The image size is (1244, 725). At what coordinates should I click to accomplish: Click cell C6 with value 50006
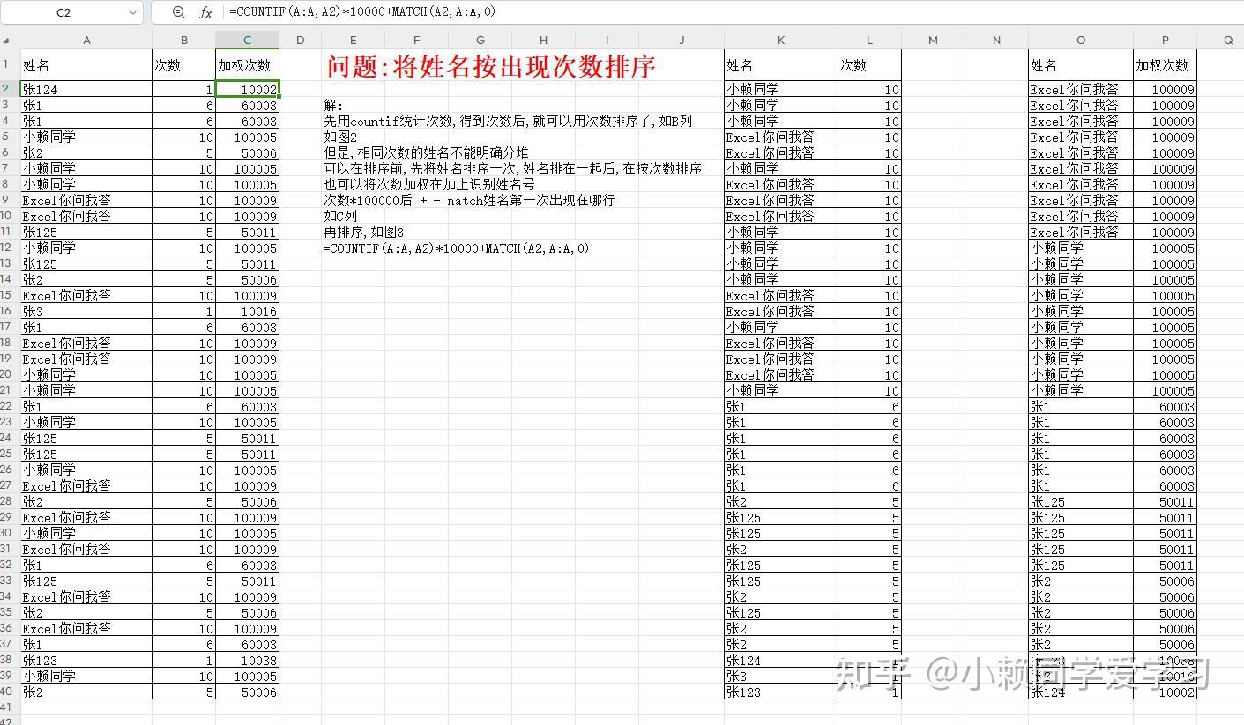pyautogui.click(x=247, y=152)
